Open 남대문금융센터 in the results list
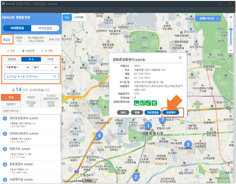The width and height of the screenshot is (236, 184). [x=31, y=137]
